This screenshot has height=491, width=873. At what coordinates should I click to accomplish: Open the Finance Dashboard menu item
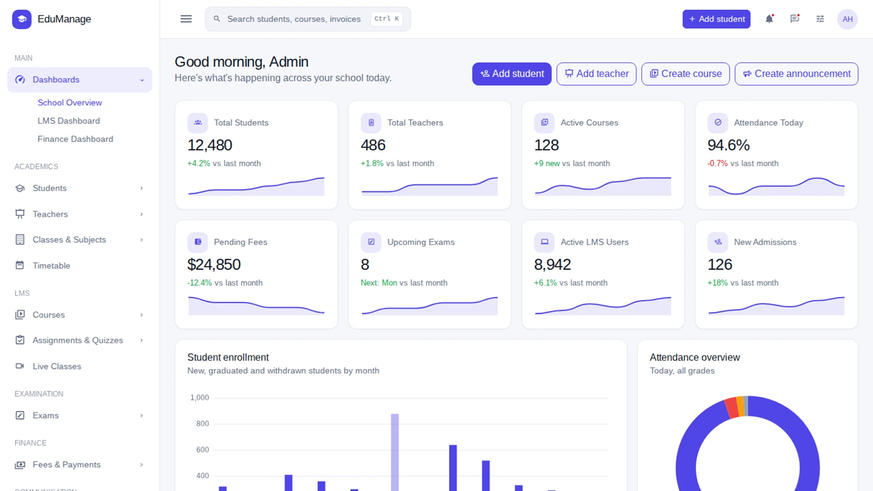pos(75,139)
